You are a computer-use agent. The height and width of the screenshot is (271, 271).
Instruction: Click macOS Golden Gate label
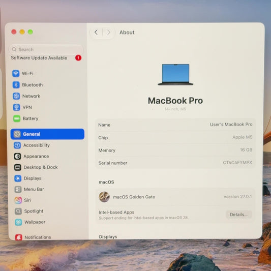pos(134,197)
